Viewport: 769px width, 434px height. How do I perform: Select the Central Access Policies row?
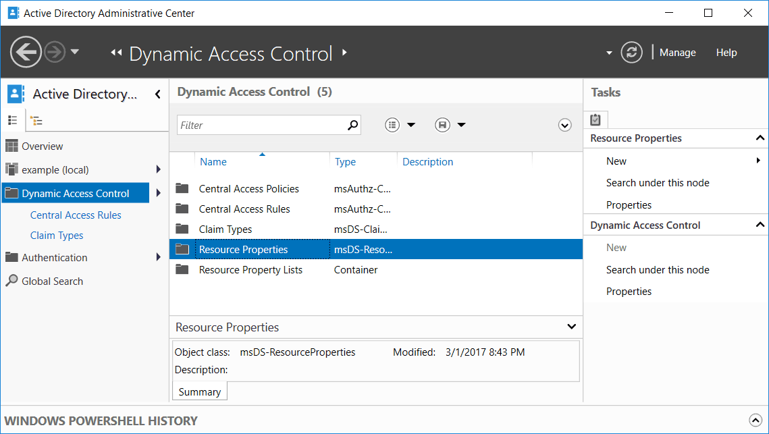tap(376, 189)
